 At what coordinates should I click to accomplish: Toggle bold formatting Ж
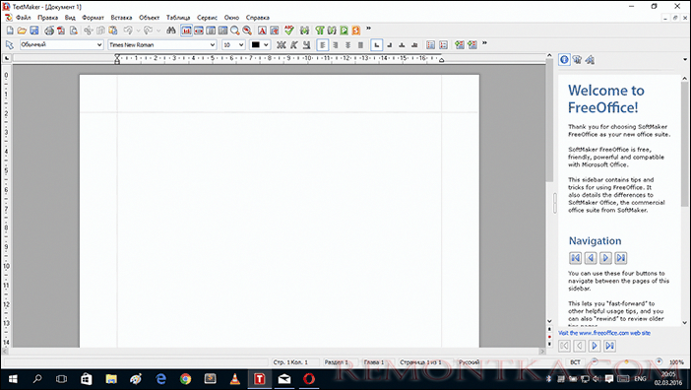point(282,44)
